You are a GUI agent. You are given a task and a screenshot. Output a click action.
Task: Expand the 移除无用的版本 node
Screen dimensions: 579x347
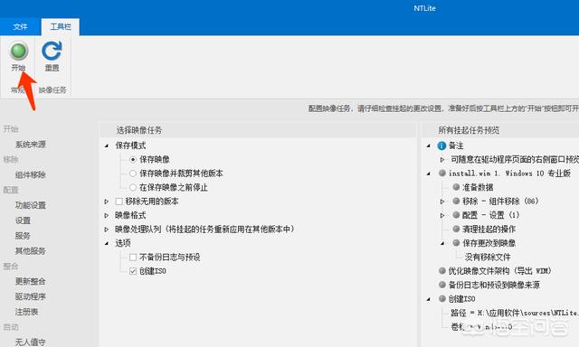point(107,202)
